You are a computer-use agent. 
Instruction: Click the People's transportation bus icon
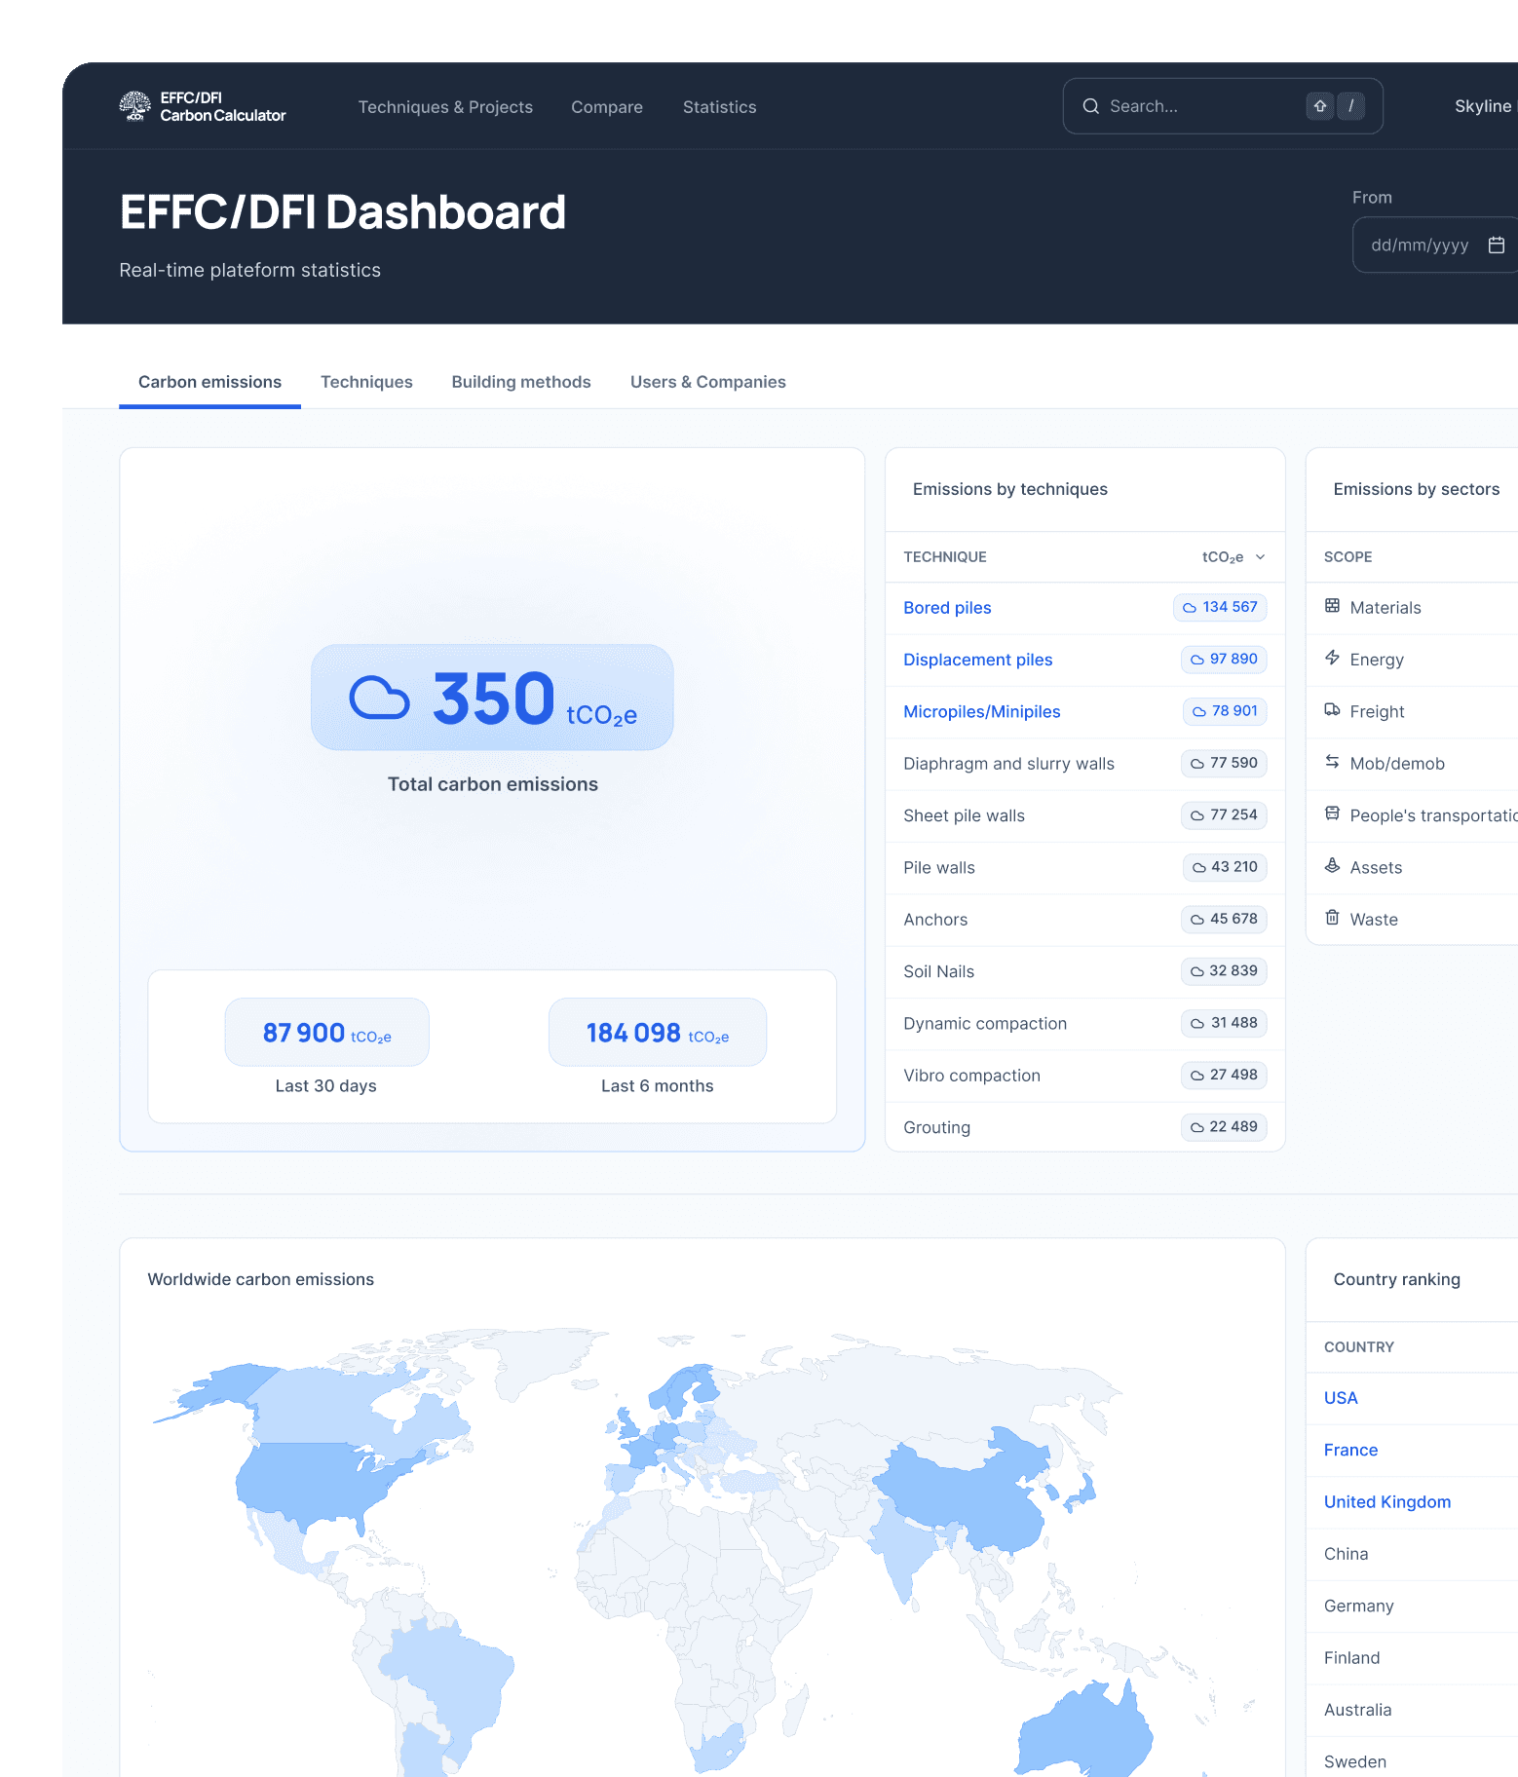click(x=1332, y=813)
